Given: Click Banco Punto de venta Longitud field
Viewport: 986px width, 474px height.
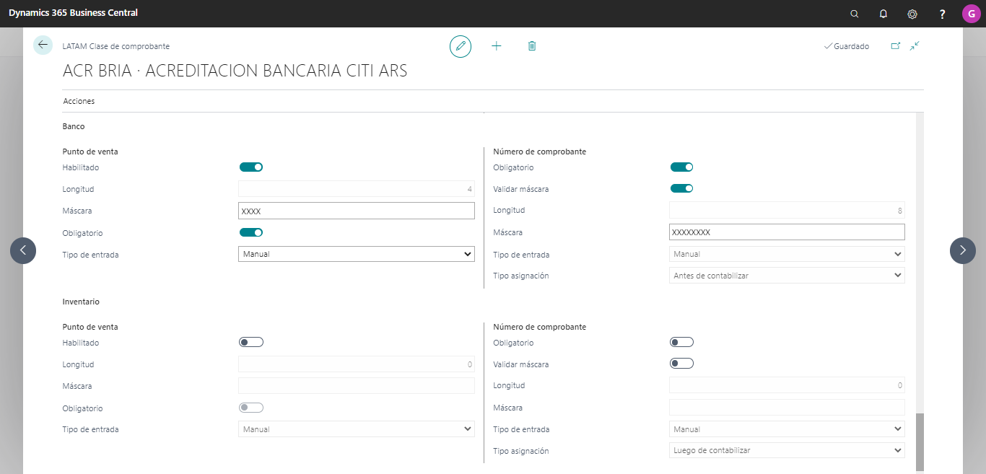Looking at the screenshot, I should coord(357,189).
